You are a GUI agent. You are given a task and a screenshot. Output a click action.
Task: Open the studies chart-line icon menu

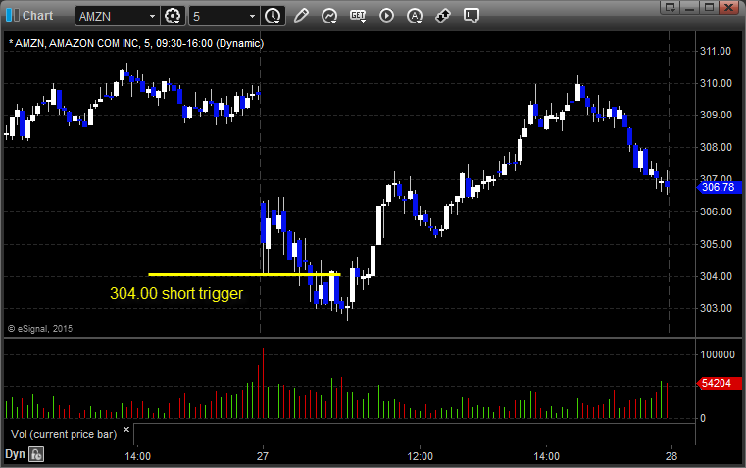click(329, 16)
